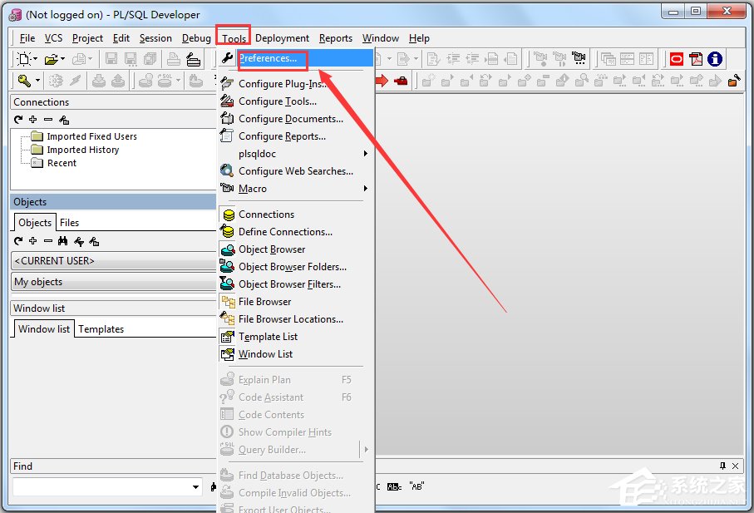Open the My objects filter selector

coord(114,282)
